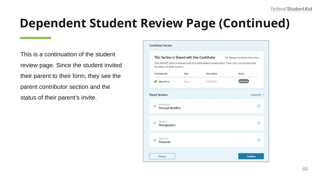This screenshot has width=322, height=180.
Task: Click the Contributor(s) column header
Action: pyautogui.click(x=161, y=74)
